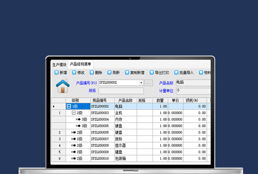Click the 规格 column header in the grid
The width and height of the screenshot is (258, 174).
tap(145, 100)
